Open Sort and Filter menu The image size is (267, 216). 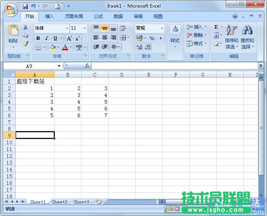tap(232, 36)
